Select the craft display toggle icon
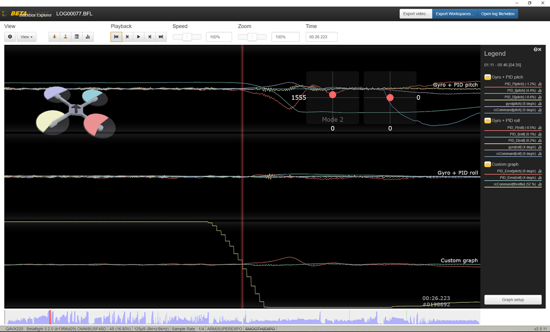Viewport: 550px width, 332px height. [x=54, y=36]
